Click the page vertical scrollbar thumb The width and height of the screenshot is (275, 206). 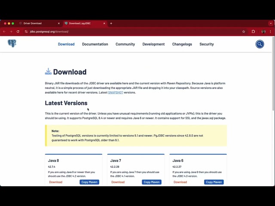pos(273,73)
